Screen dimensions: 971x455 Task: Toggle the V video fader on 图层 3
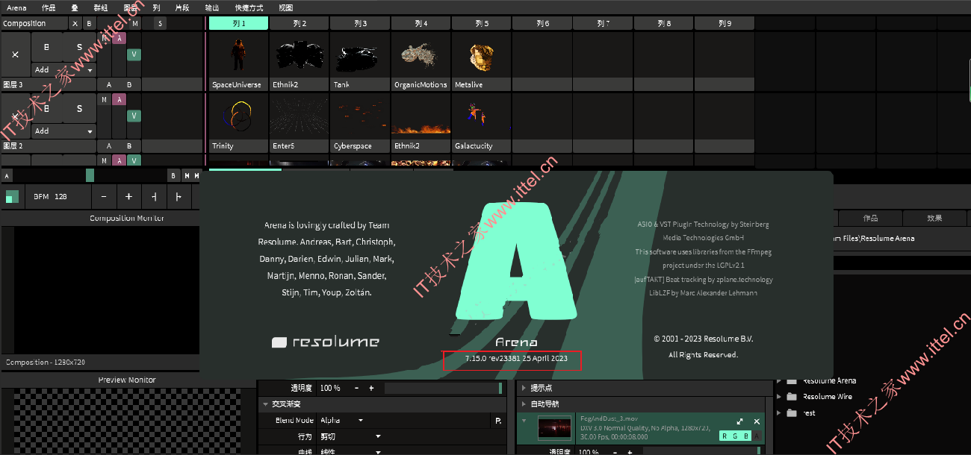[134, 54]
